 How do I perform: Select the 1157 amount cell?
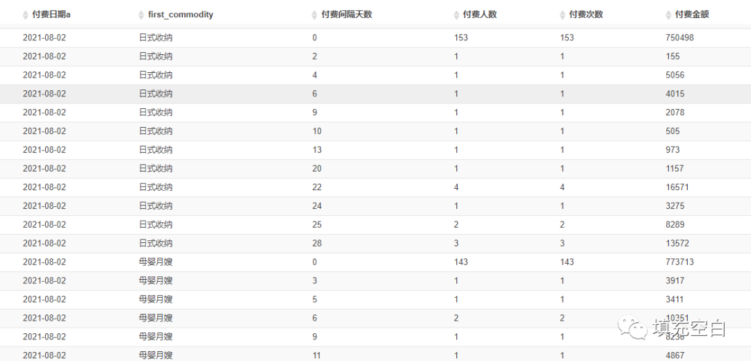click(x=675, y=168)
